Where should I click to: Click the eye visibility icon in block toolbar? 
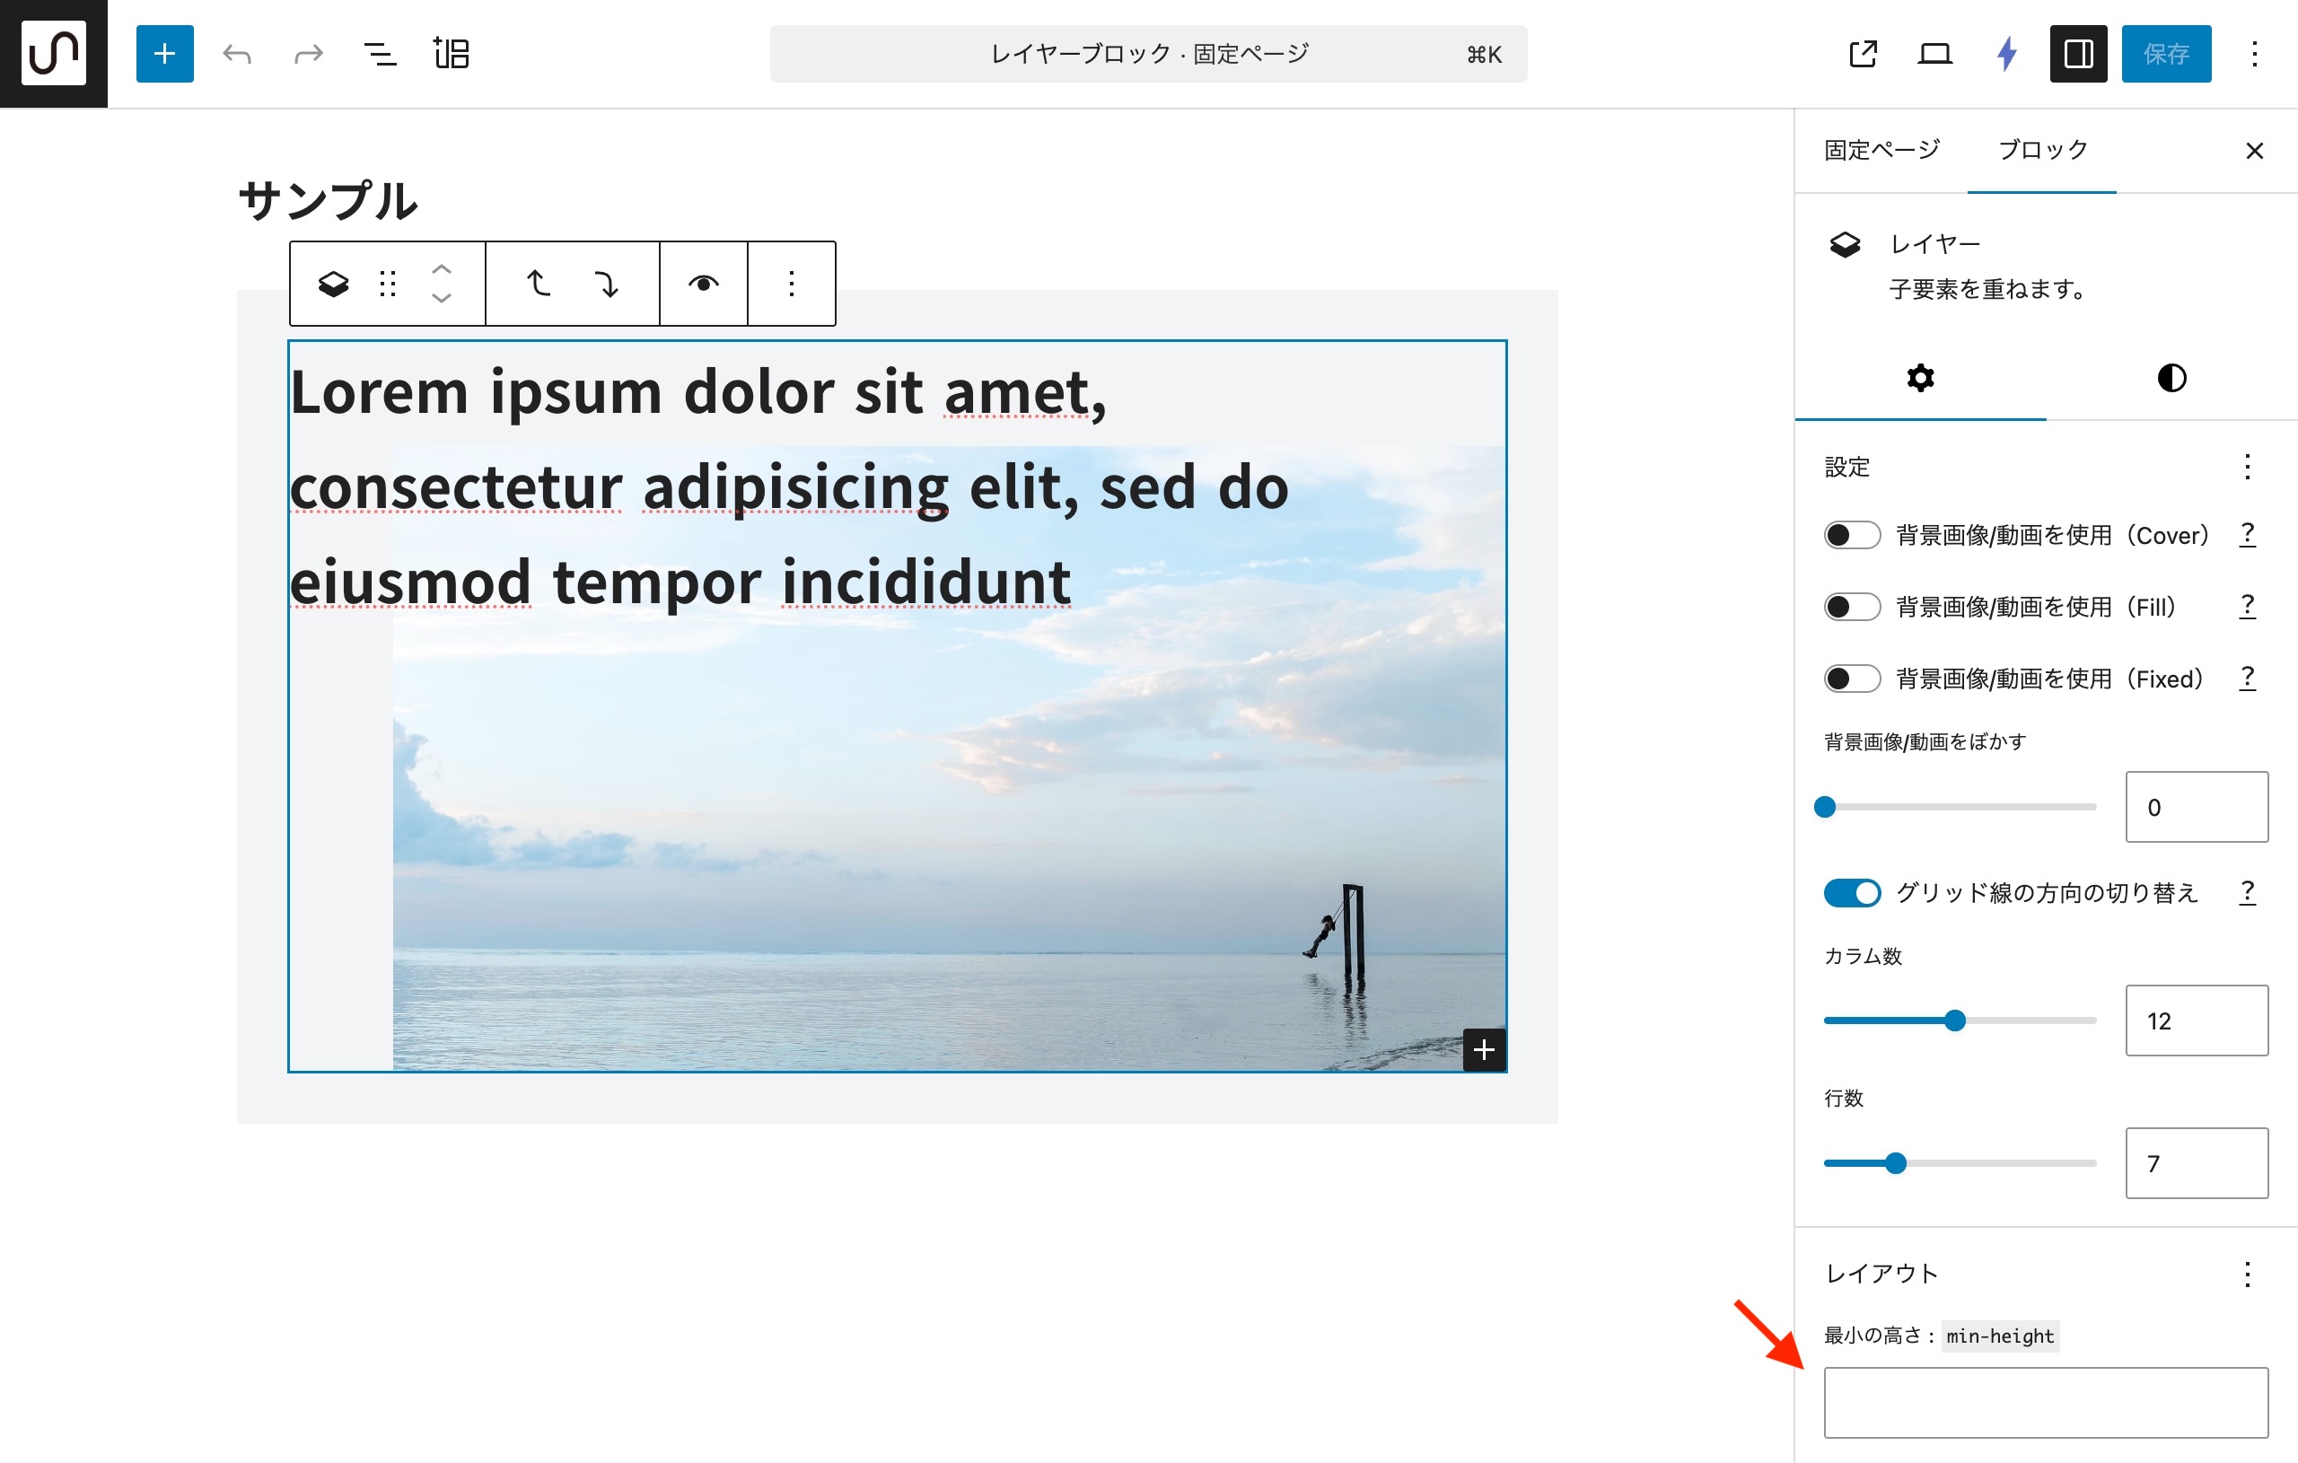(704, 284)
